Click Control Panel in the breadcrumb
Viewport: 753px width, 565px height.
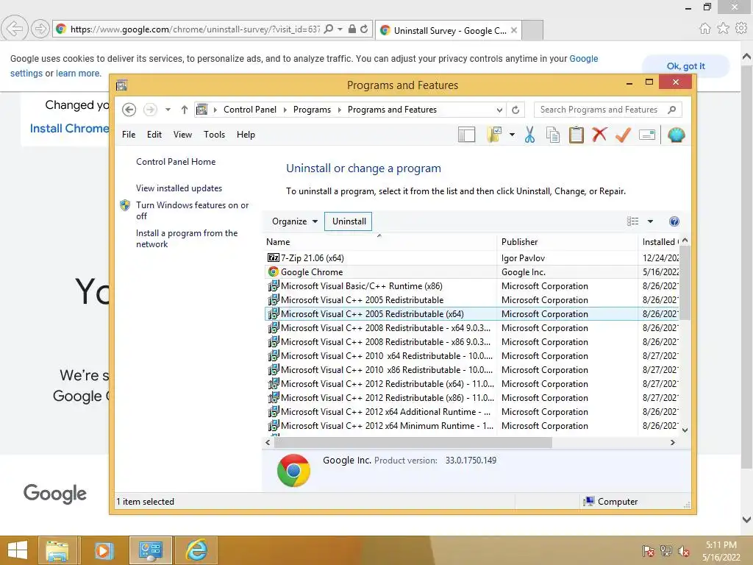pos(250,110)
